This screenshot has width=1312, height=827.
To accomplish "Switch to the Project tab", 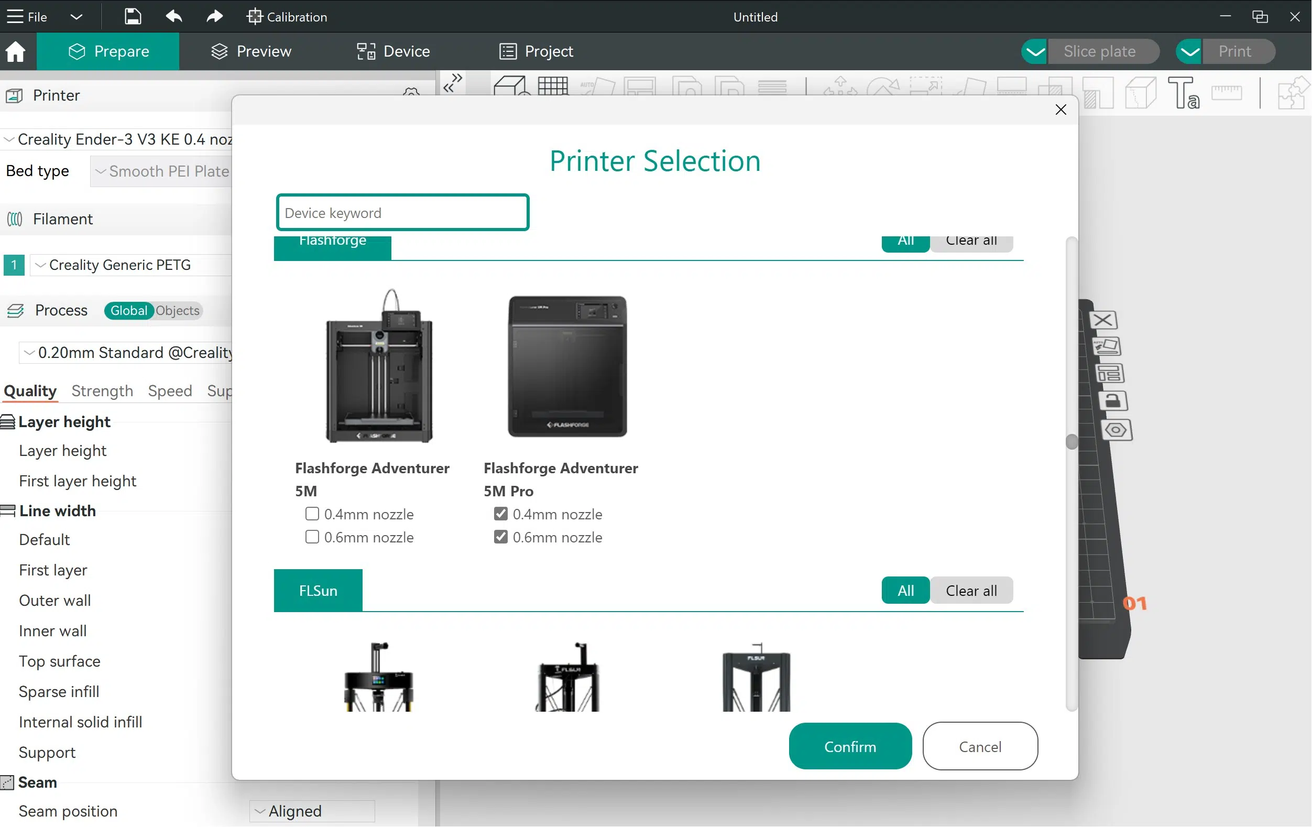I will click(536, 51).
